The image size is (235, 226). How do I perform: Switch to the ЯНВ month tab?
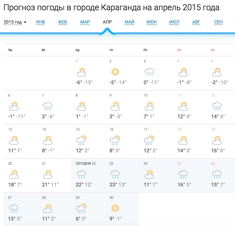41,22
